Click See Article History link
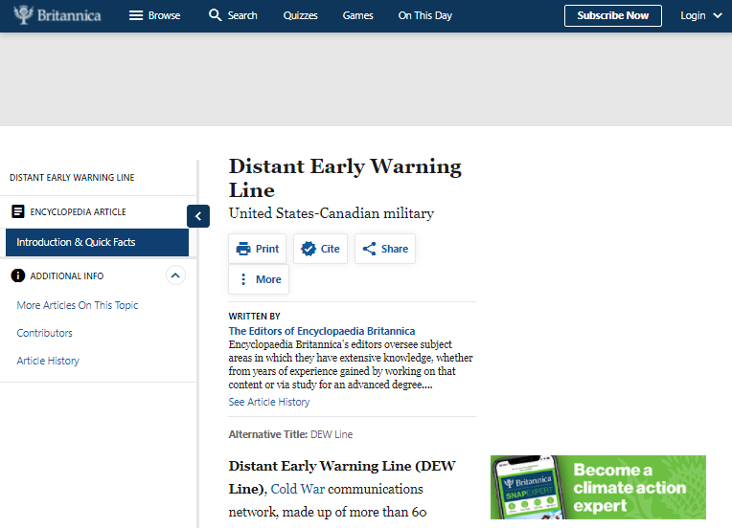The image size is (732, 528). click(269, 402)
